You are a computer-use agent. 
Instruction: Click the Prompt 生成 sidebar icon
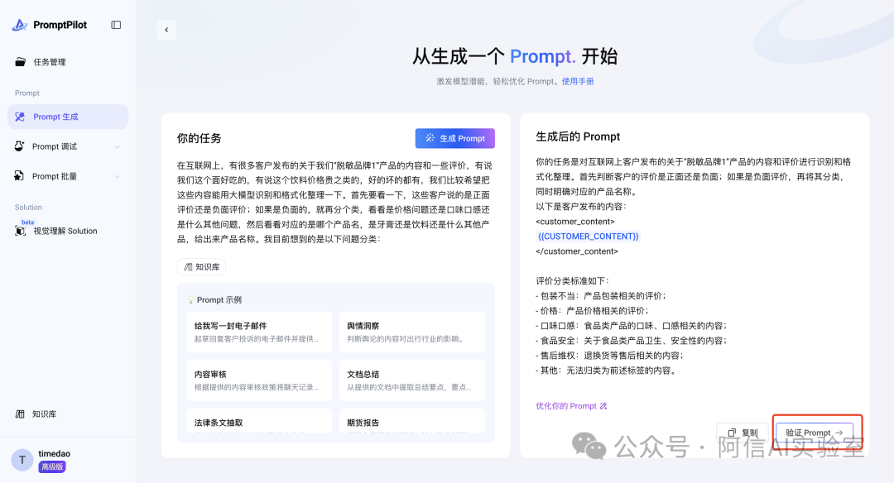(x=20, y=117)
